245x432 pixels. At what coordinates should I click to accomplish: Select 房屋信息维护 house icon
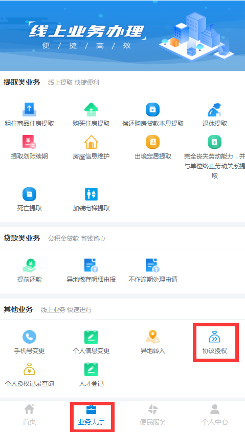click(91, 142)
